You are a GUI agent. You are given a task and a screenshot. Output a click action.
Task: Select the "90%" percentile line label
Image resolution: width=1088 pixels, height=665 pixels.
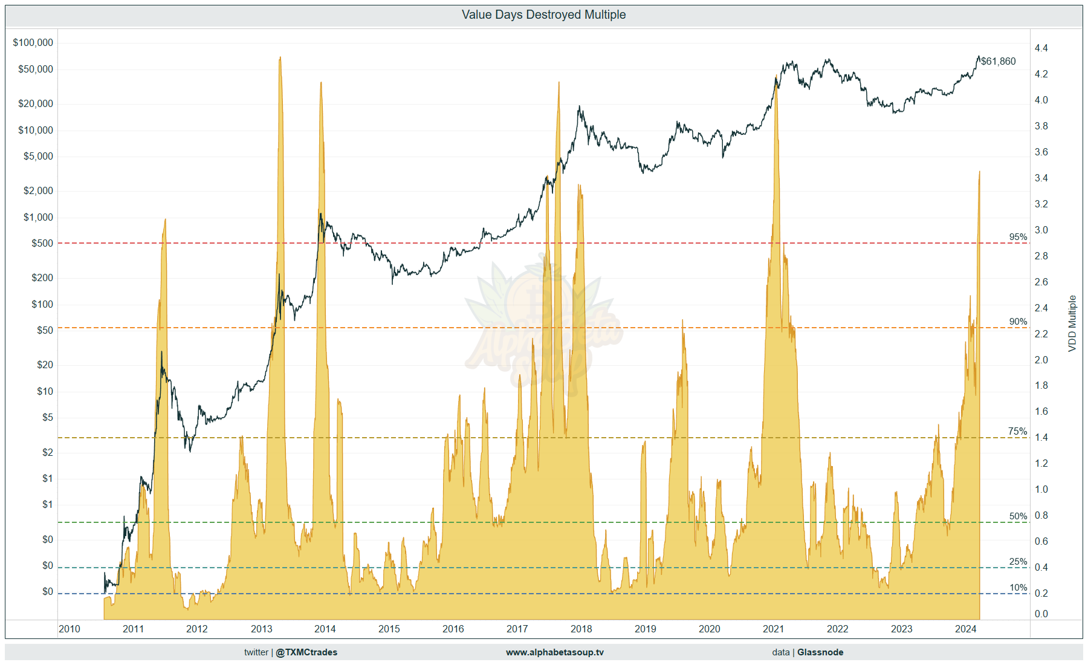pos(1018,322)
